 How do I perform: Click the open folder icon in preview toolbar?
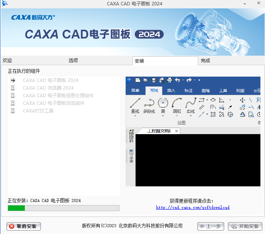point(145,80)
